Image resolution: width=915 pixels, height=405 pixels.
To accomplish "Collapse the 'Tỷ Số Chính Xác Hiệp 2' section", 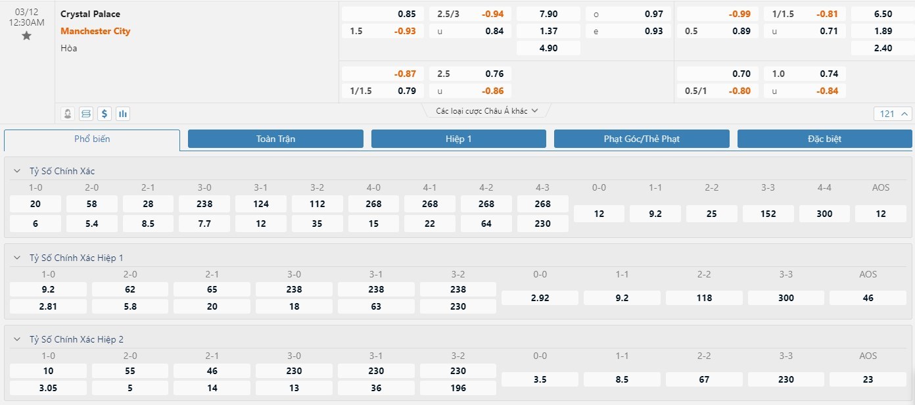I will [x=17, y=339].
